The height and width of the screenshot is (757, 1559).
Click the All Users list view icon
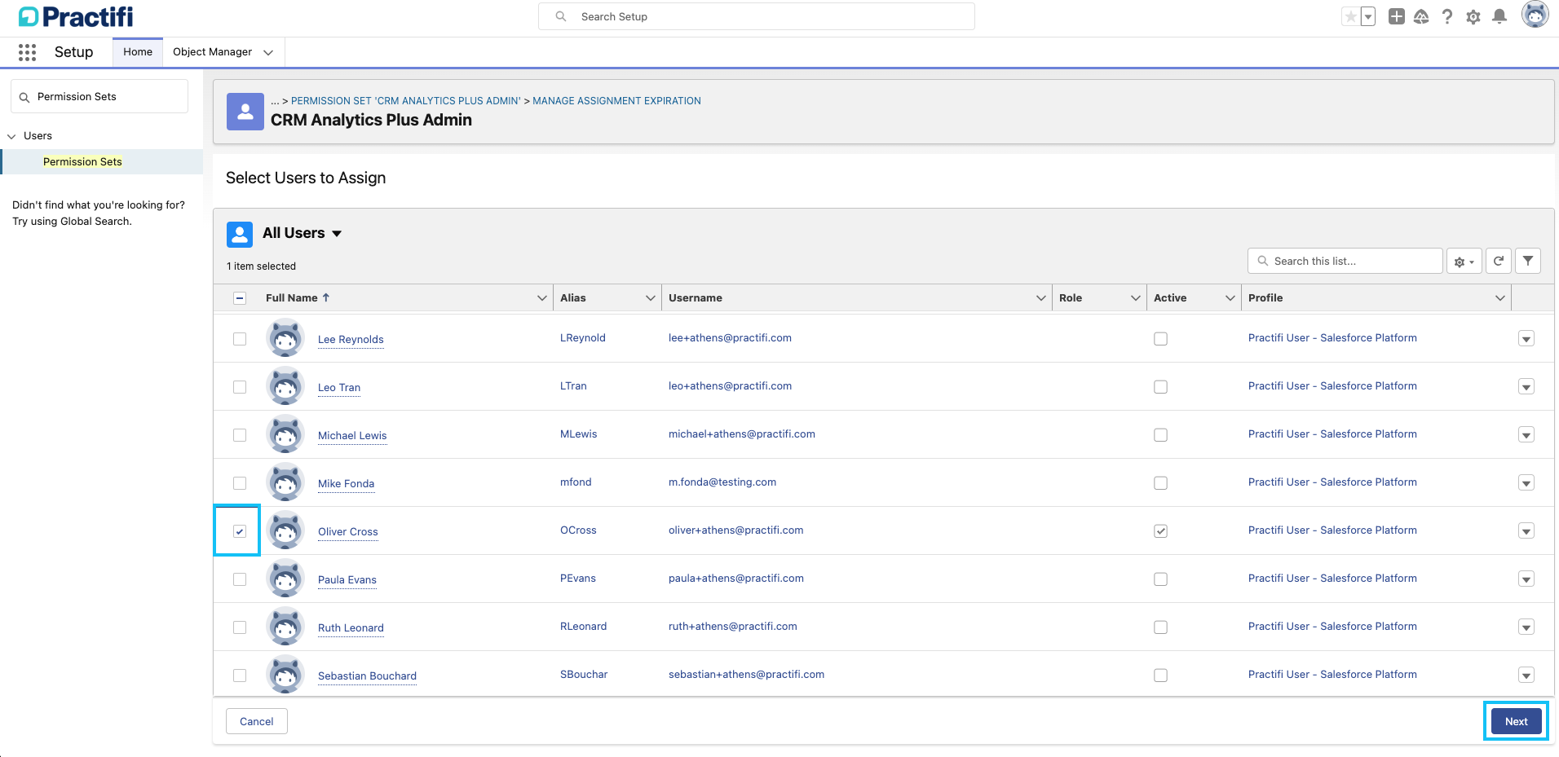pos(240,234)
